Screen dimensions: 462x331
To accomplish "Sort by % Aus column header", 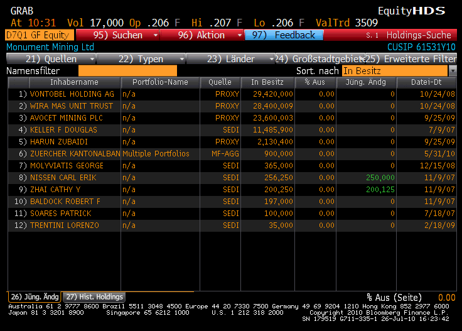I will pos(315,82).
